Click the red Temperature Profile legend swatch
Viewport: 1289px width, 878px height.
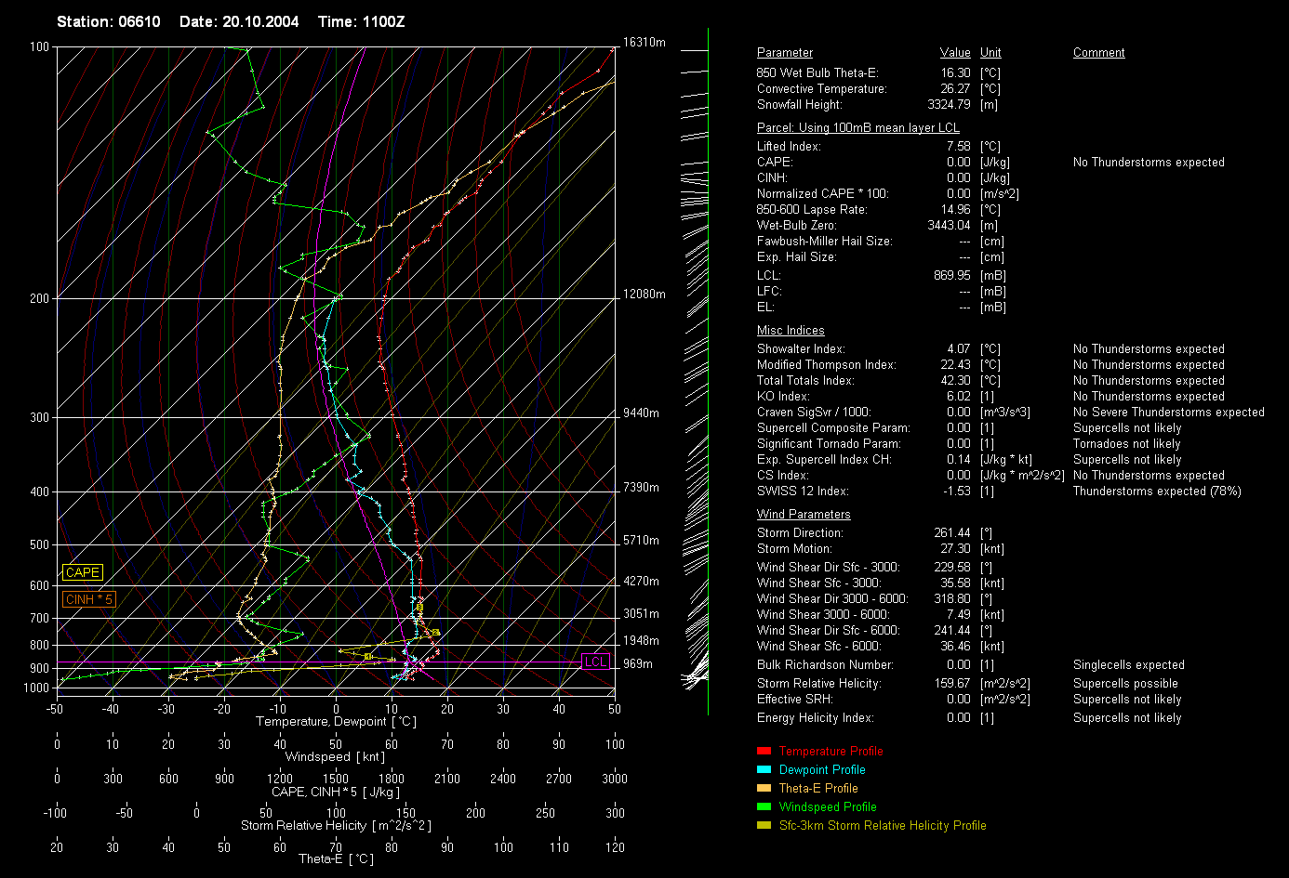click(764, 751)
